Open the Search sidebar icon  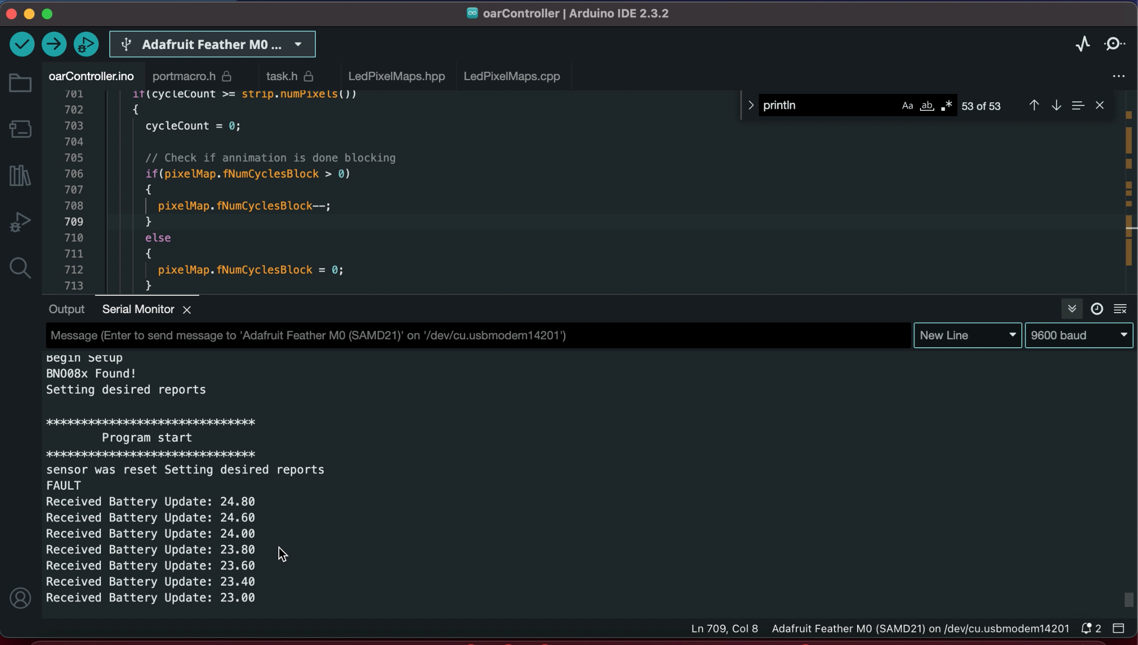pyautogui.click(x=20, y=268)
